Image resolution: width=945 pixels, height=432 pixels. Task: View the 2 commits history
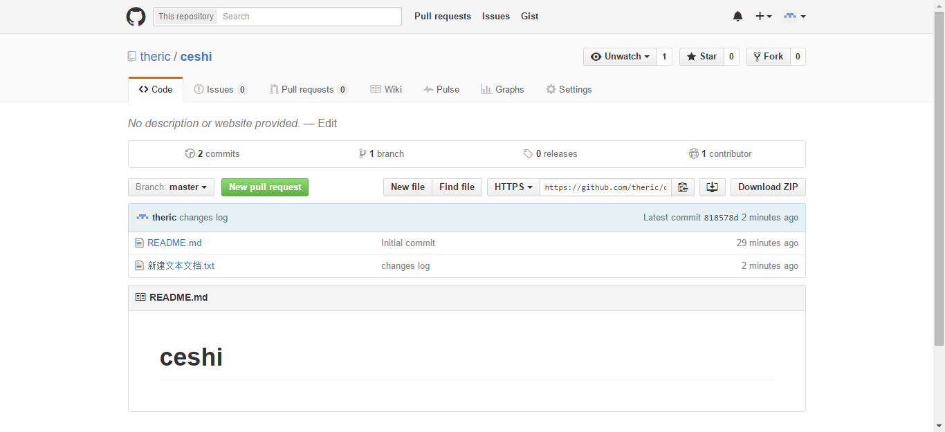212,154
